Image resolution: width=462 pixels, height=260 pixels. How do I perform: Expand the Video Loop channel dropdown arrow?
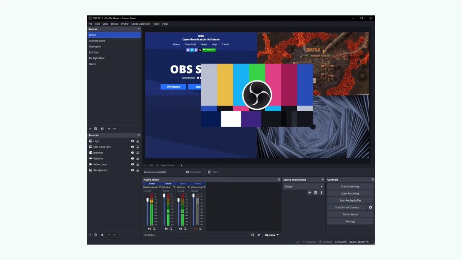click(204, 187)
